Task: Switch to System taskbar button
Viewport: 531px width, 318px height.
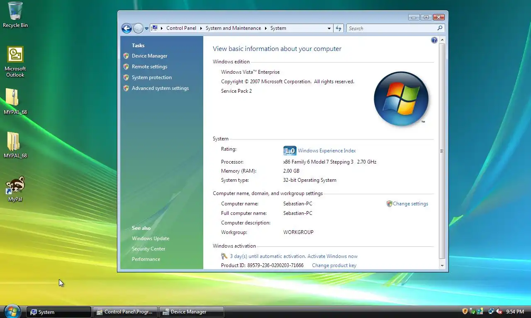Action: pos(59,312)
